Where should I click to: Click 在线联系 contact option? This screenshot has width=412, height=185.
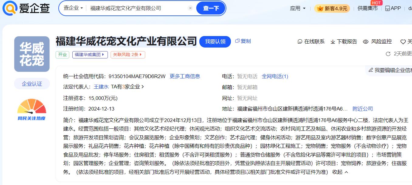311,41
